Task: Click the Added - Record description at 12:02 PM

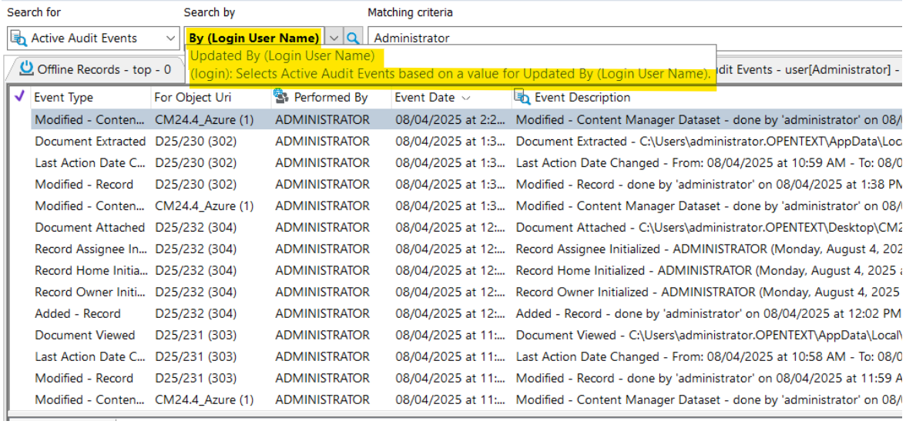Action: [709, 314]
